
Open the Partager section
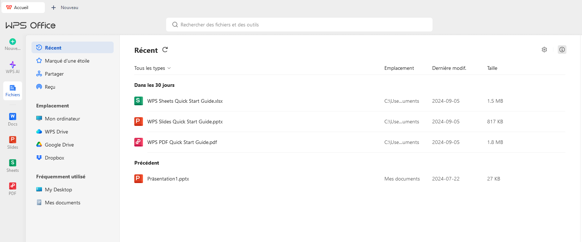click(x=54, y=74)
